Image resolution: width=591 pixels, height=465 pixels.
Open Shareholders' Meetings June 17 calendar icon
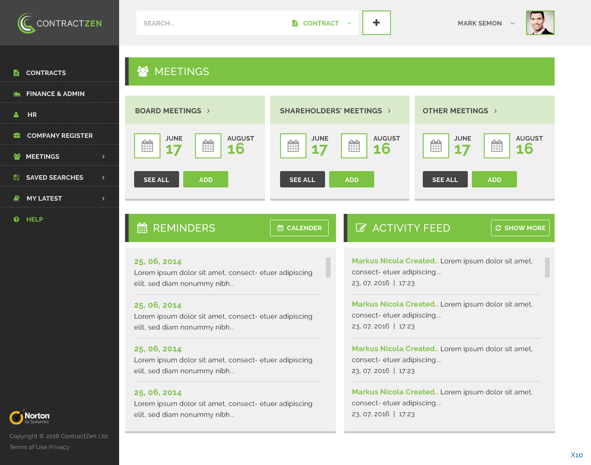coord(293,146)
